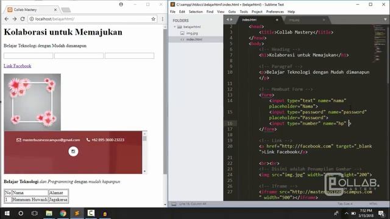390x219 pixels.
Task: Open Camtasia icon on taskbar
Action: (x=91, y=214)
